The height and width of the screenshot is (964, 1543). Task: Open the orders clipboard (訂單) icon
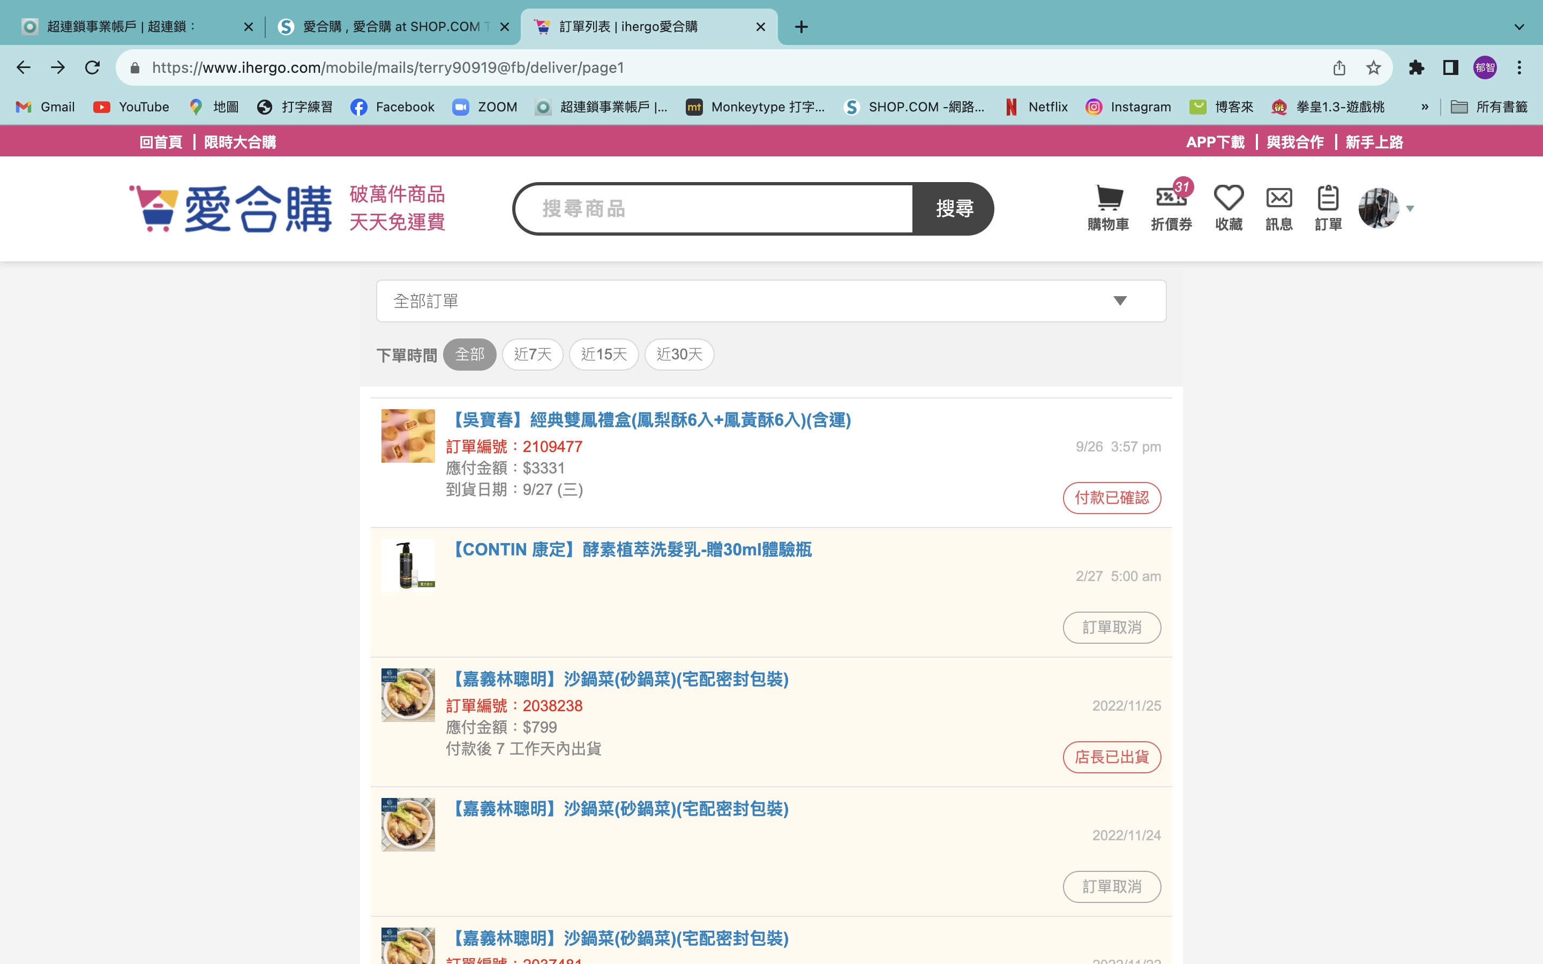[1328, 208]
